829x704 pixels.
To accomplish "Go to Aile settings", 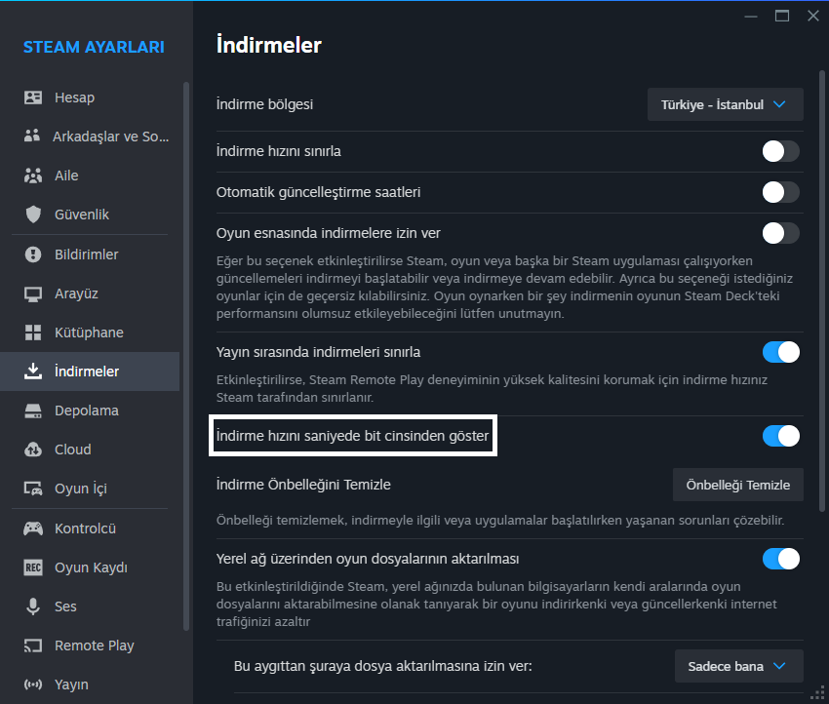I will 90,176.
